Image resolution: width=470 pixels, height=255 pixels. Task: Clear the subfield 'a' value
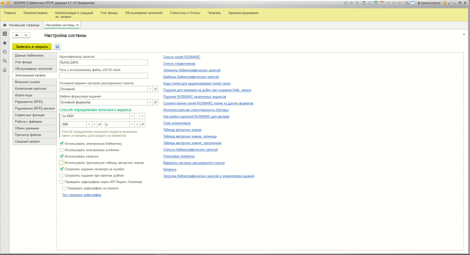137,124
